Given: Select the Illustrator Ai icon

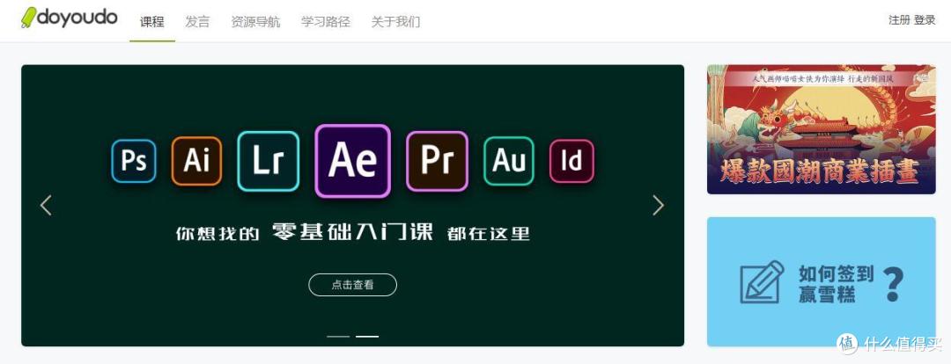Looking at the screenshot, I should 196,161.
